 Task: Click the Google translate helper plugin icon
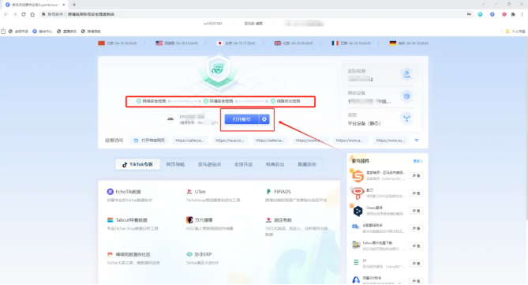click(x=356, y=227)
